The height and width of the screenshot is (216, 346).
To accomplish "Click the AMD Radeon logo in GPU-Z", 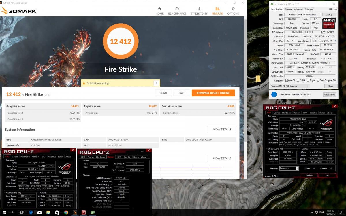I will pyautogui.click(x=329, y=23).
